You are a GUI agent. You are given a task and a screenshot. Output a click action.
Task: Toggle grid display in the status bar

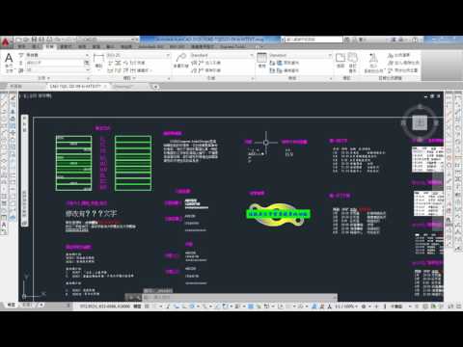click(147, 307)
